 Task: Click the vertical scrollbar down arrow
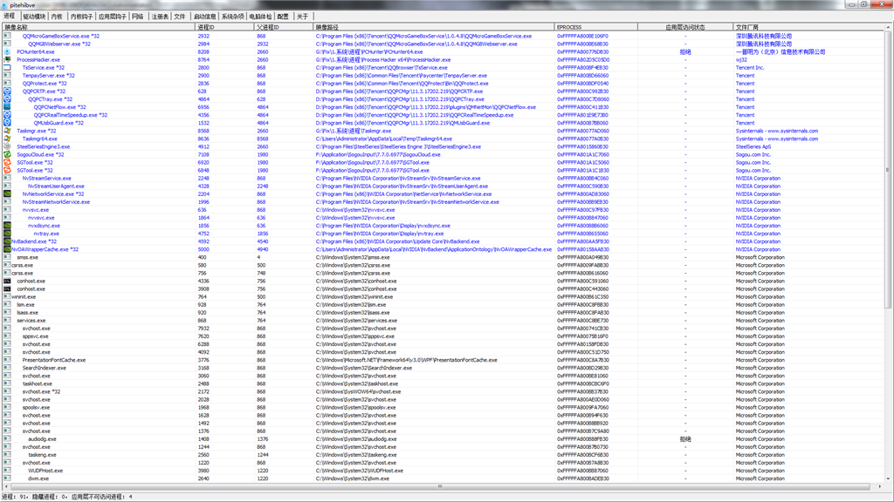pyautogui.click(x=888, y=479)
